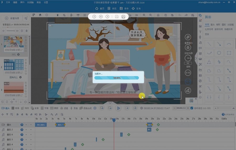Play the timeline with the play button
236x150 pixels.
[x=119, y=108]
